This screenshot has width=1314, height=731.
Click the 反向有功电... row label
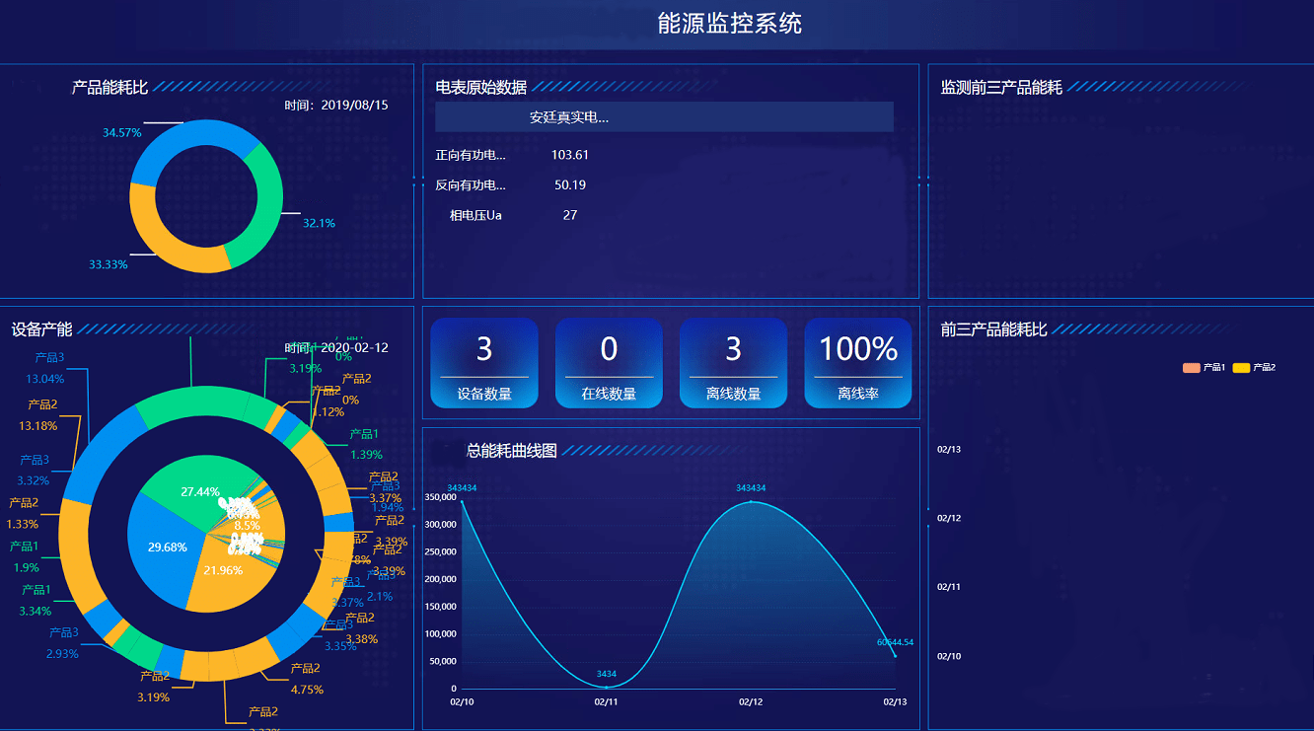tap(471, 184)
